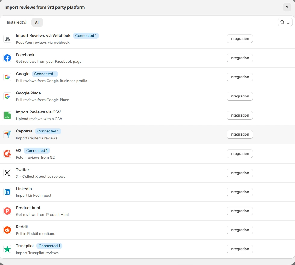Open Integration for Import Reviews via Webhook
Image resolution: width=295 pixels, height=265 pixels.
point(239,39)
